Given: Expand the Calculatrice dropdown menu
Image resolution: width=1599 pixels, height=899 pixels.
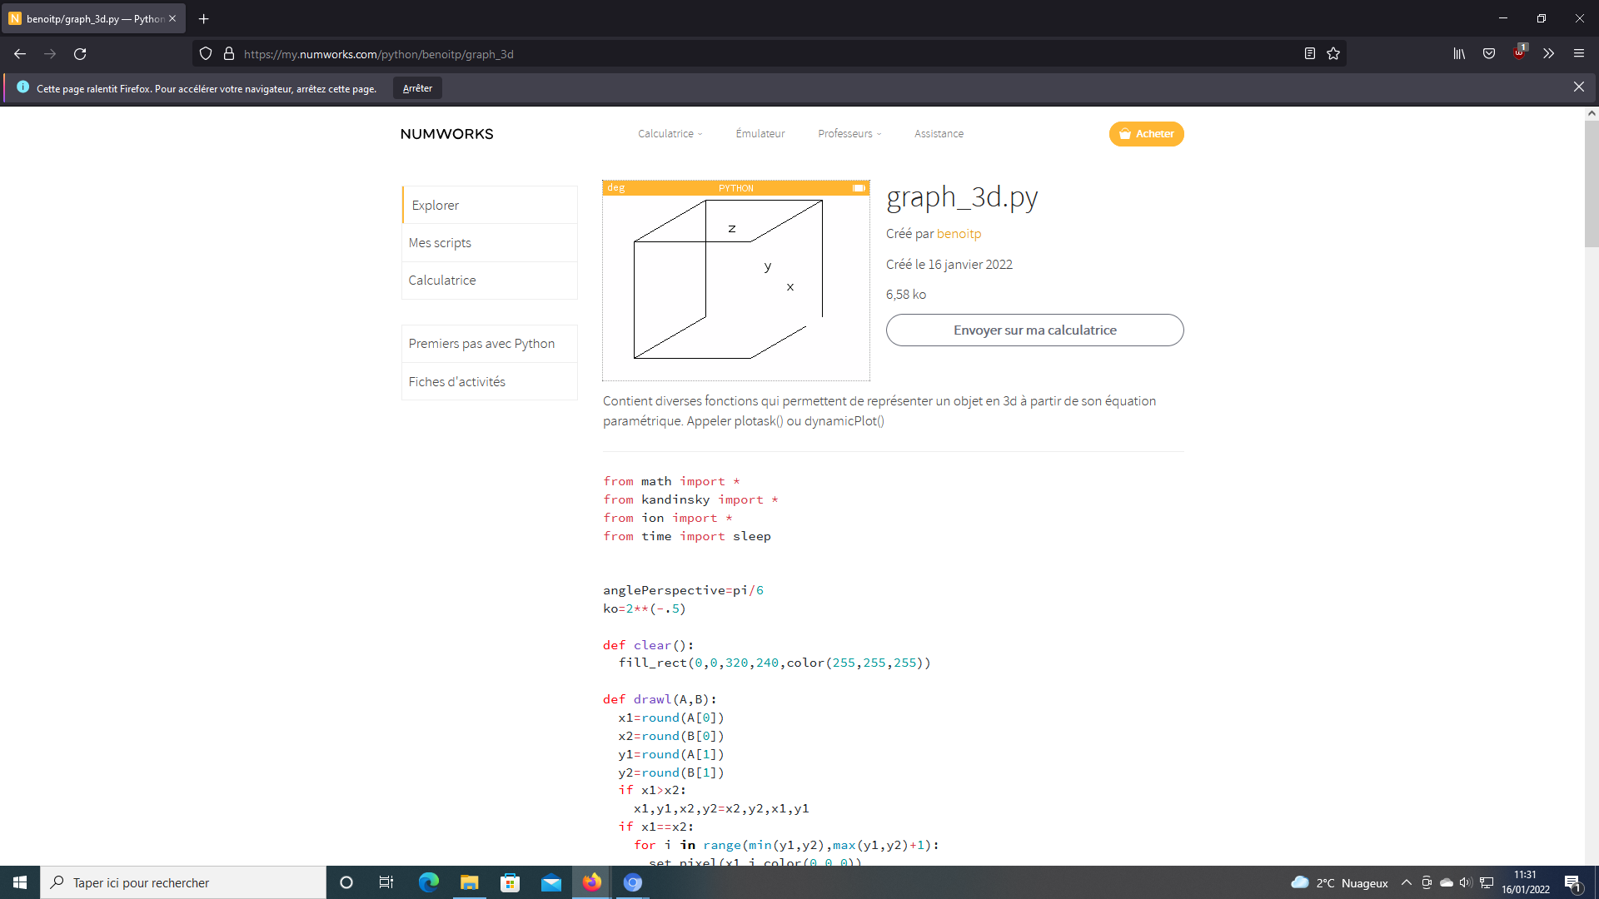Looking at the screenshot, I should click(x=669, y=133).
